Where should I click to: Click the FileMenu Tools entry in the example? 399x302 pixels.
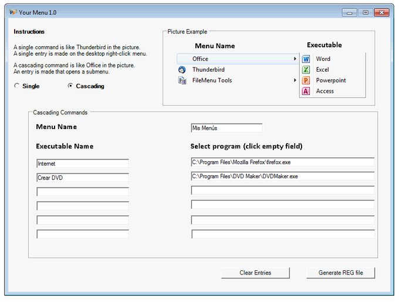tap(212, 80)
